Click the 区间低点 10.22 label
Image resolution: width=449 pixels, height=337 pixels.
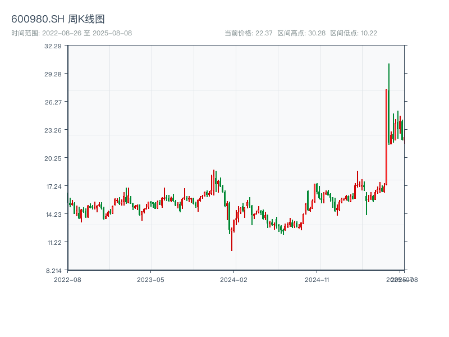(354, 33)
